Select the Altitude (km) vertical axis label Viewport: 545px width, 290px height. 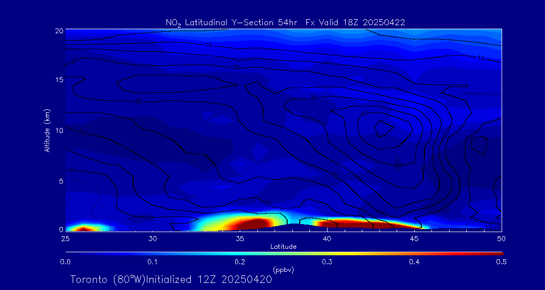coord(47,130)
